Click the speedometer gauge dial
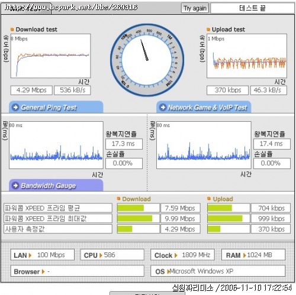Image resolution: width=296 pixels, height=295 pixels. [x=147, y=60]
